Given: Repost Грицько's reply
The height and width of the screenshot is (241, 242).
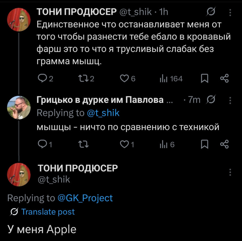Looking at the screenshot, I should point(82,144).
